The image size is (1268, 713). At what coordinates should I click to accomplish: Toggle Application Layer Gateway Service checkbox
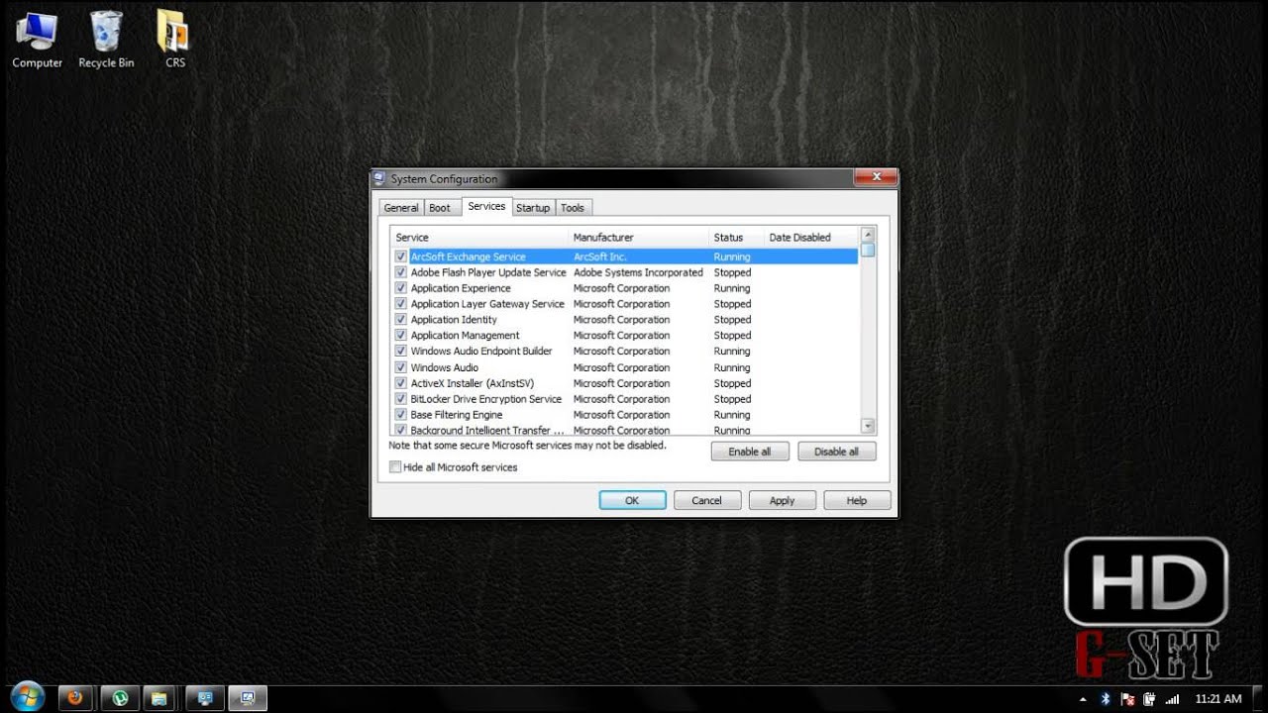point(401,304)
